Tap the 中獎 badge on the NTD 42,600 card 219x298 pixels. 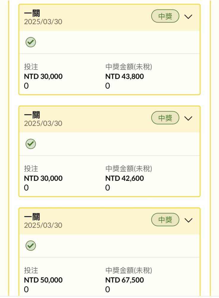(165, 118)
